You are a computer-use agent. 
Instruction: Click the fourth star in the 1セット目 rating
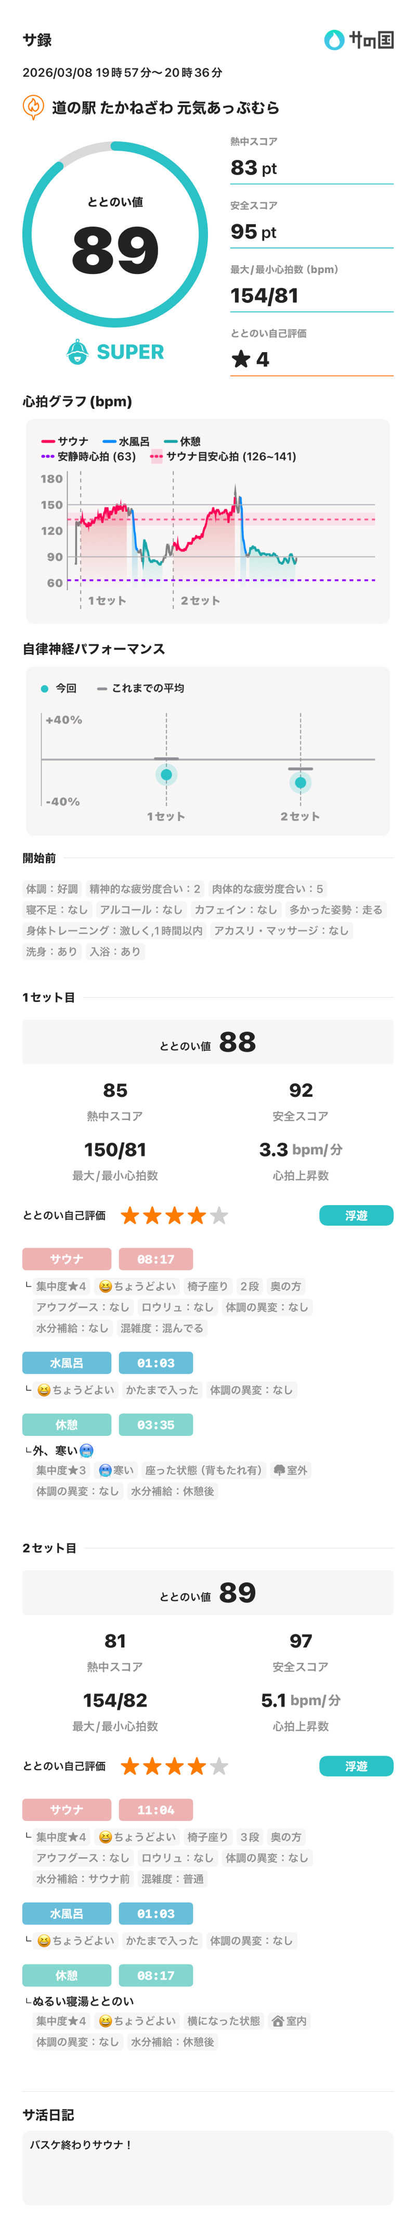coord(197,1215)
